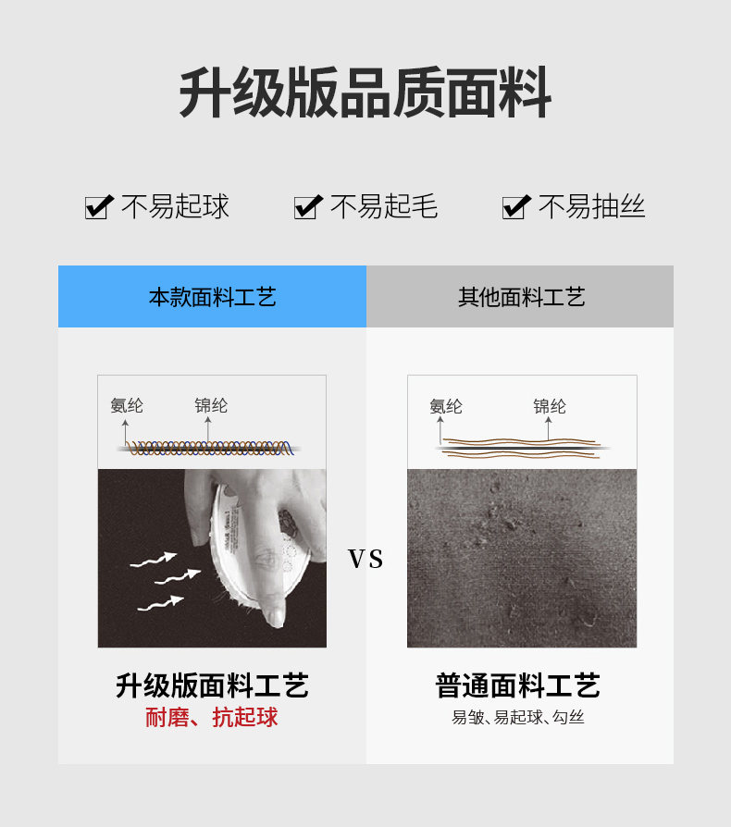This screenshot has width=731, height=827.
Task: Toggle the 不易起毛 checkmark box
Action: (x=308, y=207)
